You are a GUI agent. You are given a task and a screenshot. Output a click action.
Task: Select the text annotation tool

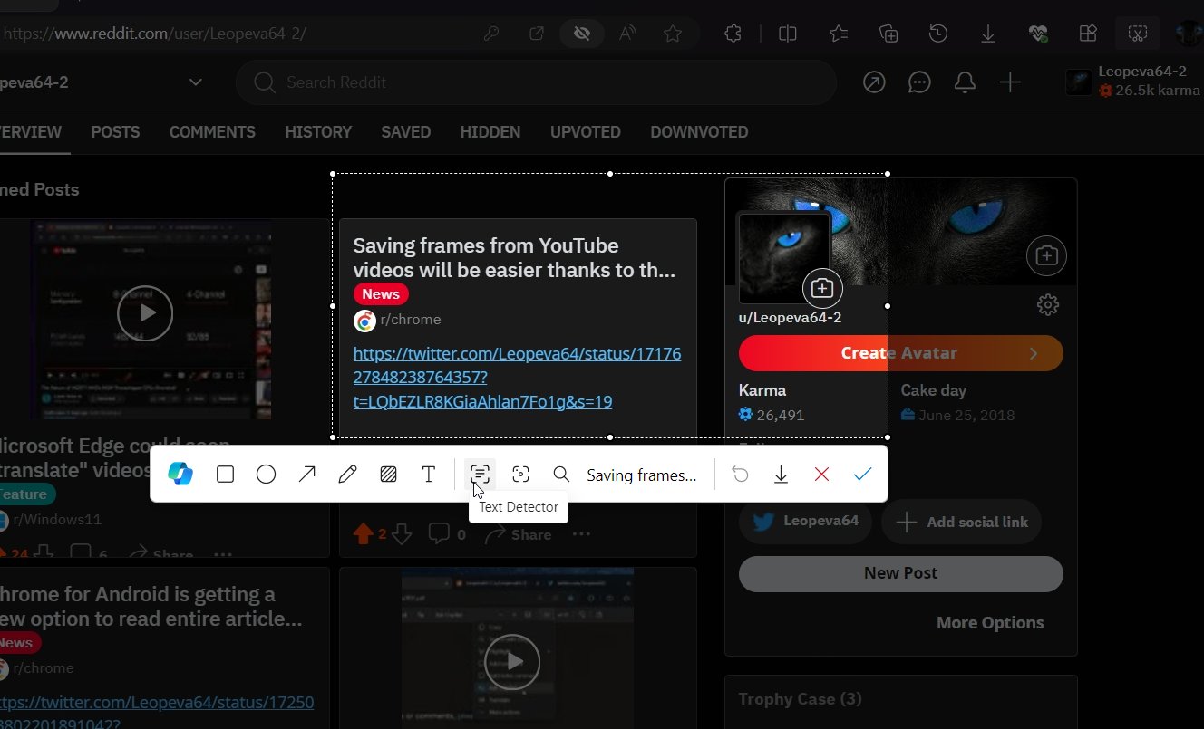[x=429, y=474]
